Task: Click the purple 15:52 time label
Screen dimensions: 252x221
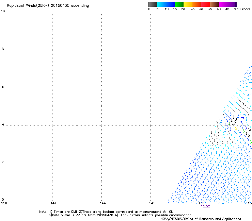Action: (205, 206)
